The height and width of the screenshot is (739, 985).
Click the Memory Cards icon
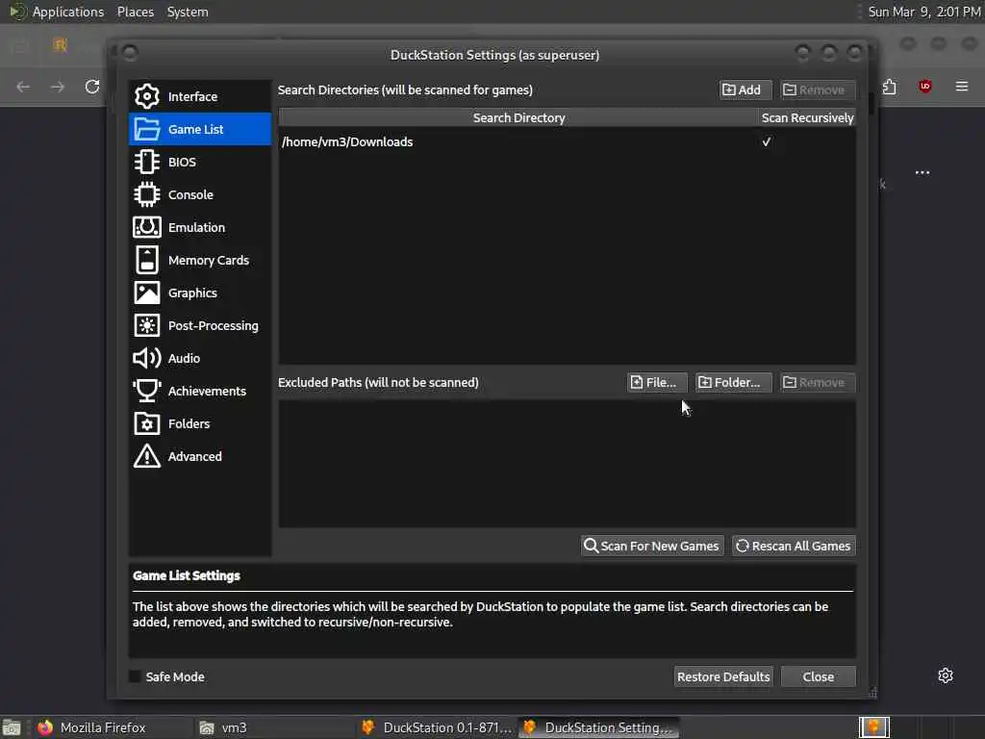coord(147,260)
